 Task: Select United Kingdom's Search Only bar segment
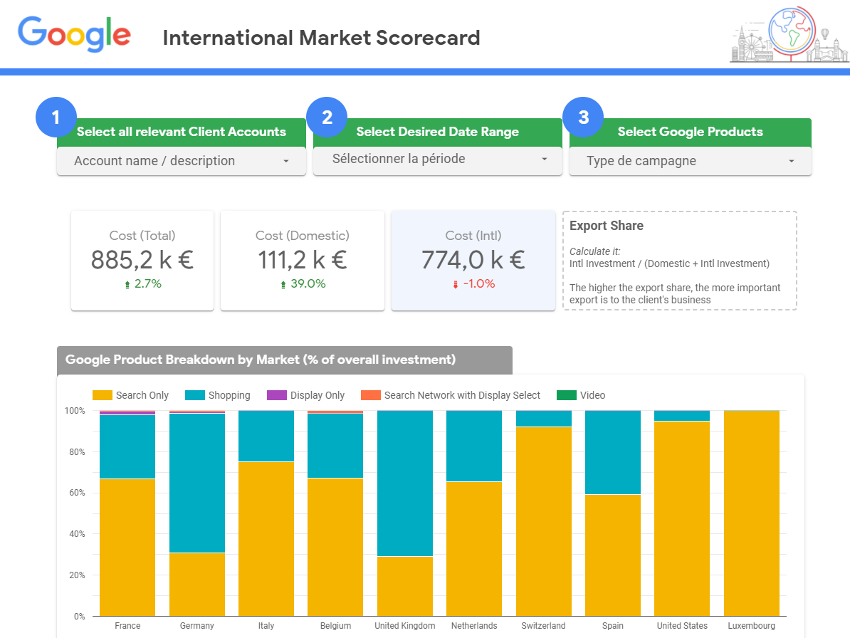(x=405, y=587)
